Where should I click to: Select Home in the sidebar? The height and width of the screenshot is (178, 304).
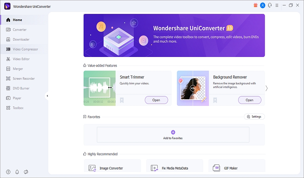point(24,20)
